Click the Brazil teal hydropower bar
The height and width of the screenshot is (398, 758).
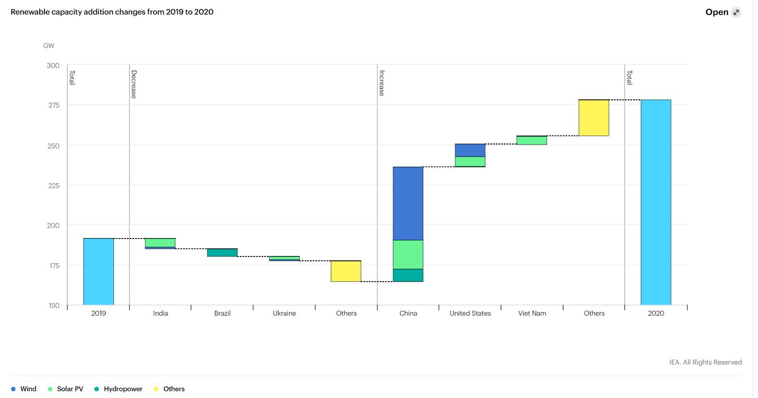coord(222,253)
